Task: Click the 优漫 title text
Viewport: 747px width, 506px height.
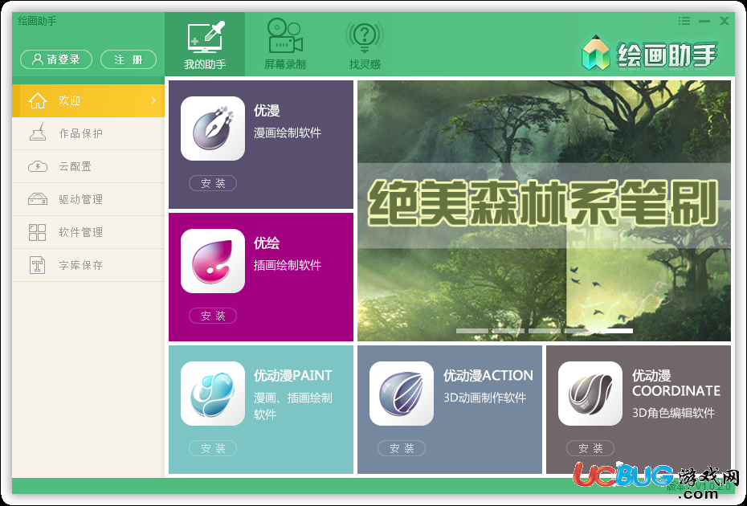Action: [x=267, y=111]
